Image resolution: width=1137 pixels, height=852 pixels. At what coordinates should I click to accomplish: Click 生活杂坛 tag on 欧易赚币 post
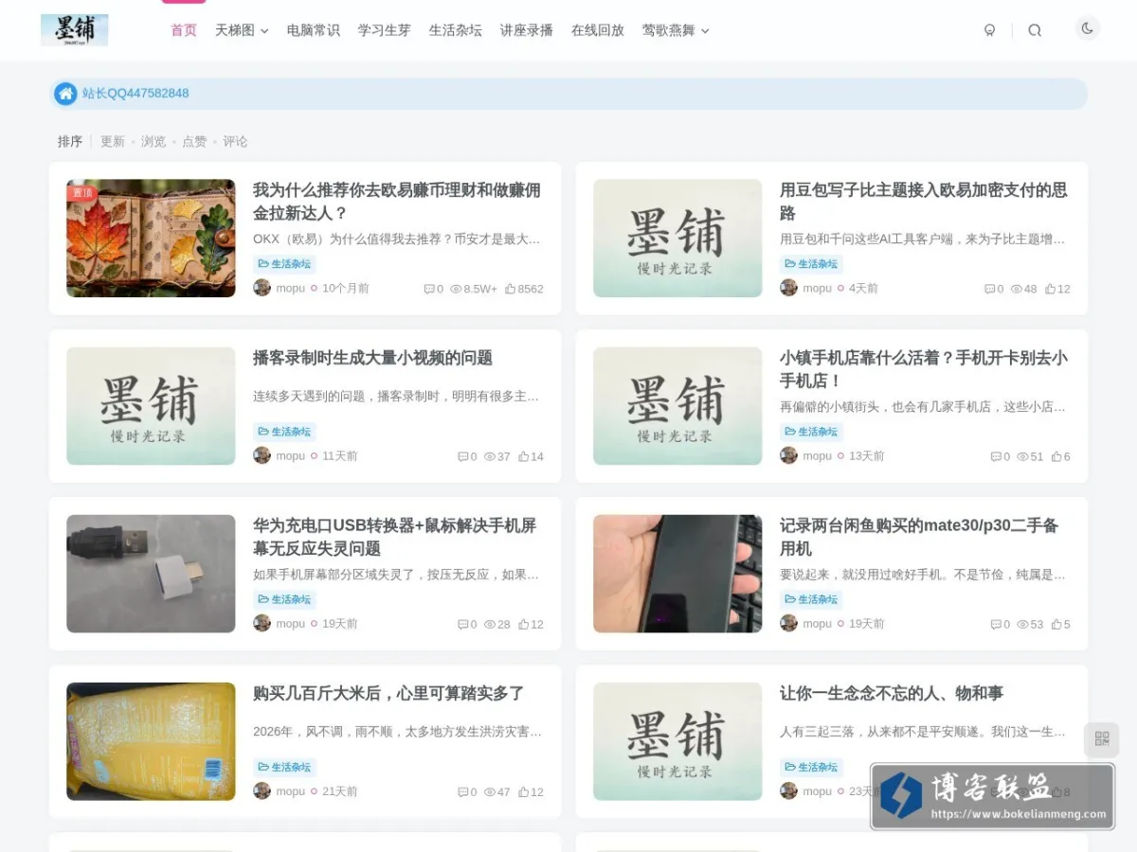(284, 264)
